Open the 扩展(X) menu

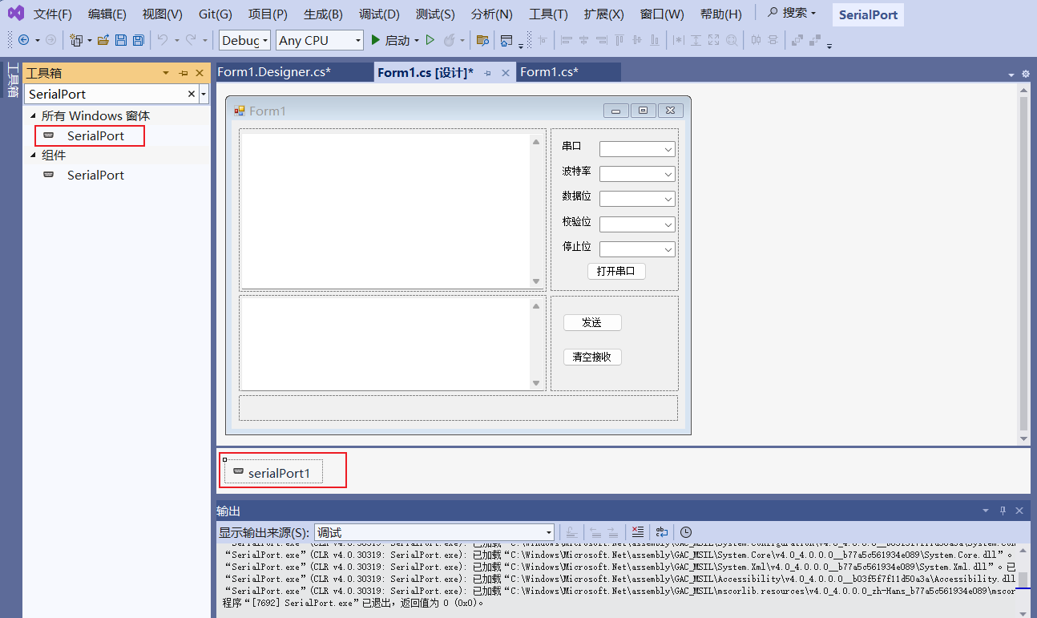604,14
